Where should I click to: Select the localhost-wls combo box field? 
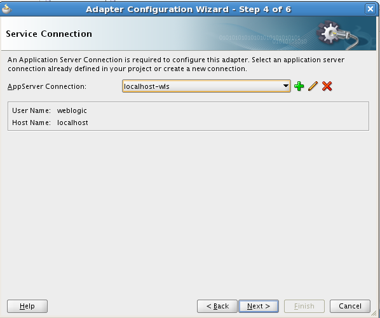point(207,86)
